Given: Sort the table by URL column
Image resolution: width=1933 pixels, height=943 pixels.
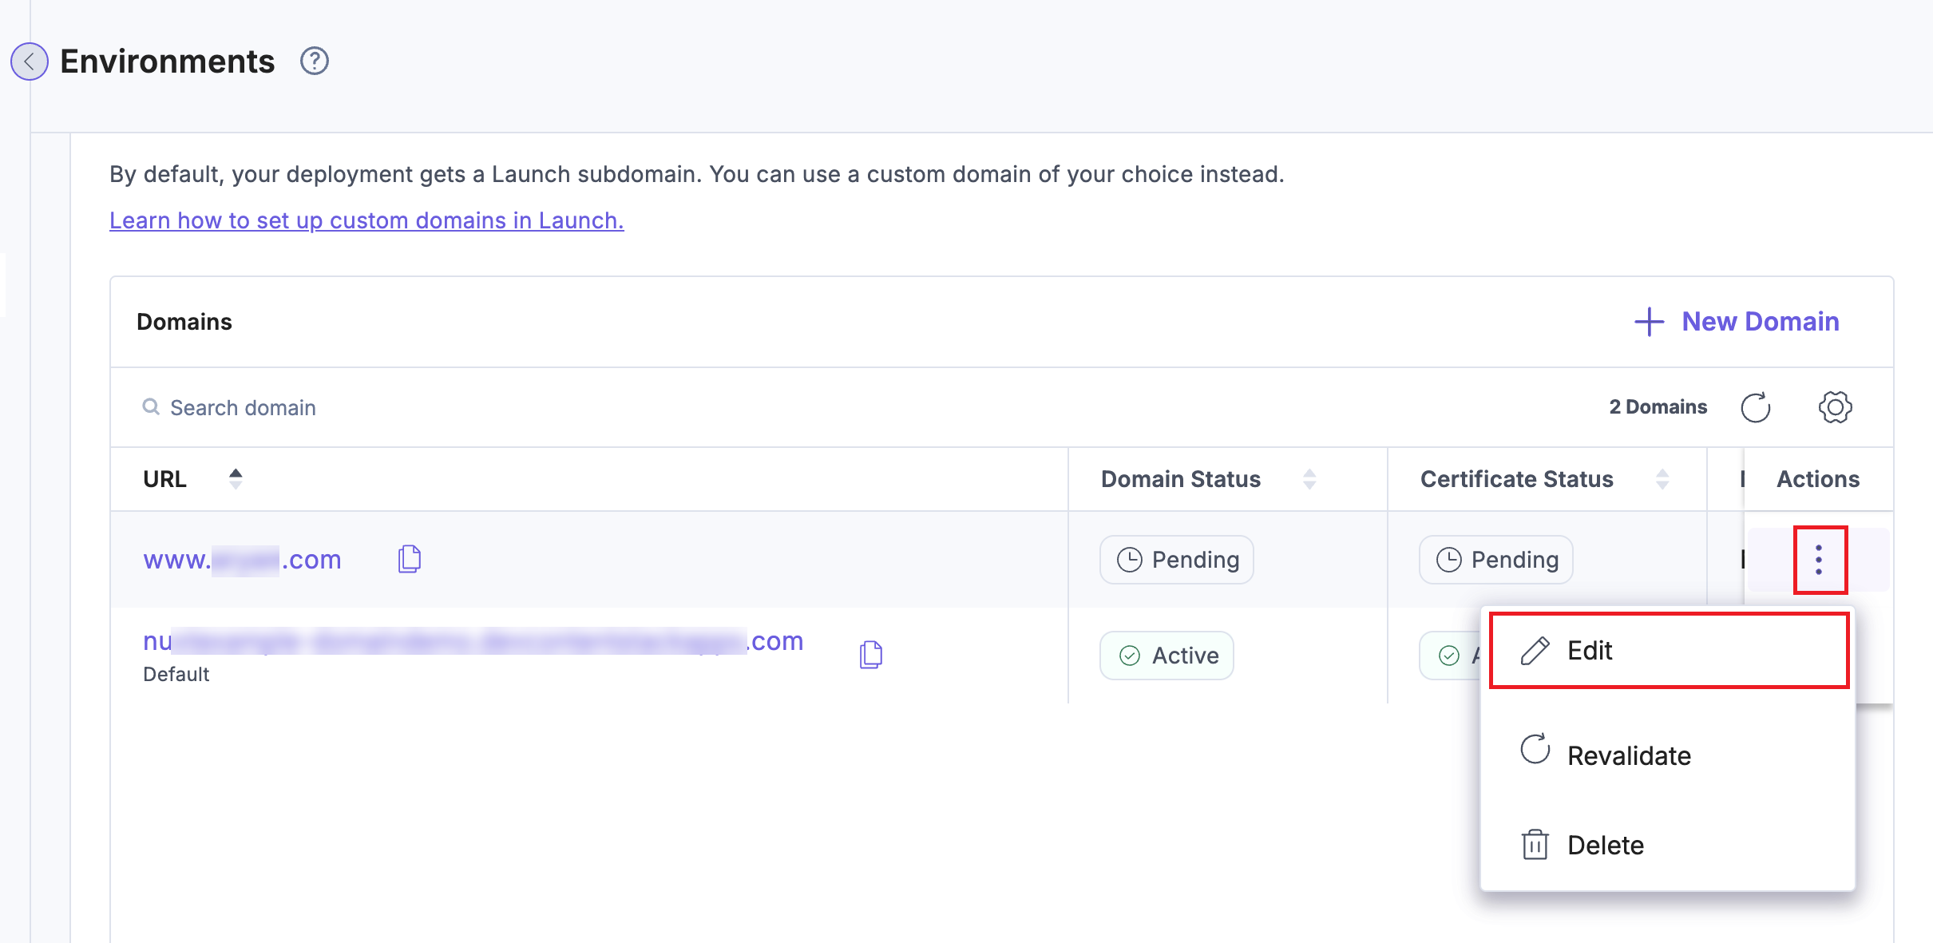Looking at the screenshot, I should click(x=236, y=478).
